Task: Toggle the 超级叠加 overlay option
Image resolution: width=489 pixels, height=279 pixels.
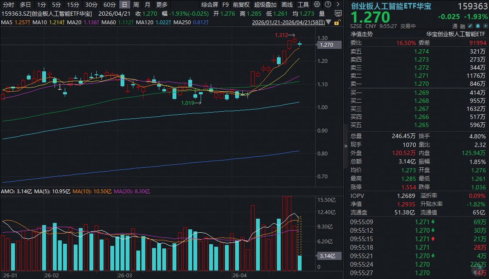Action: click(x=265, y=5)
